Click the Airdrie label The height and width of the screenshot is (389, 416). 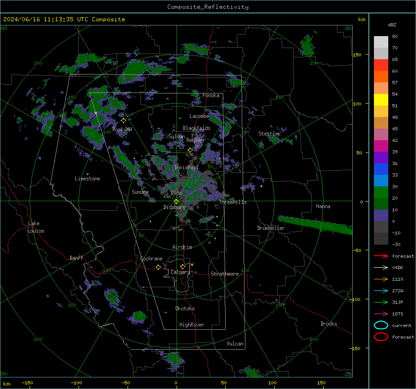pyautogui.click(x=182, y=247)
